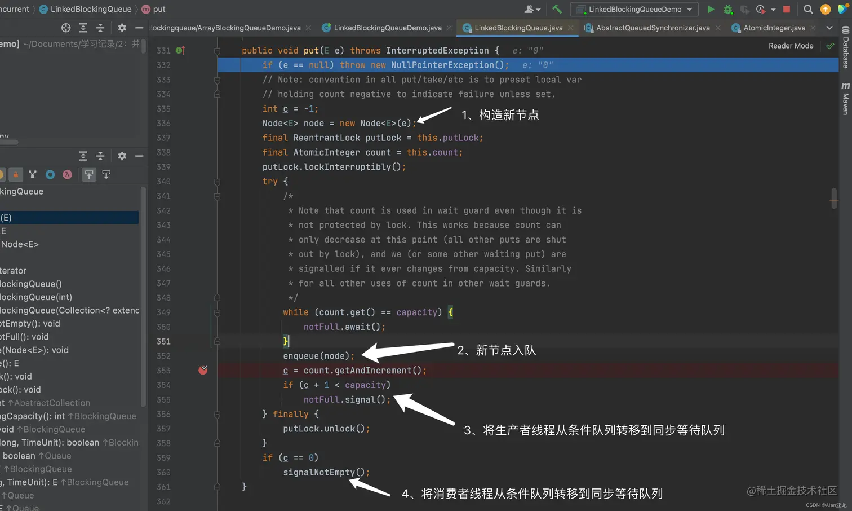The width and height of the screenshot is (852, 511).
Task: Open the Maven tool window
Action: click(x=845, y=98)
